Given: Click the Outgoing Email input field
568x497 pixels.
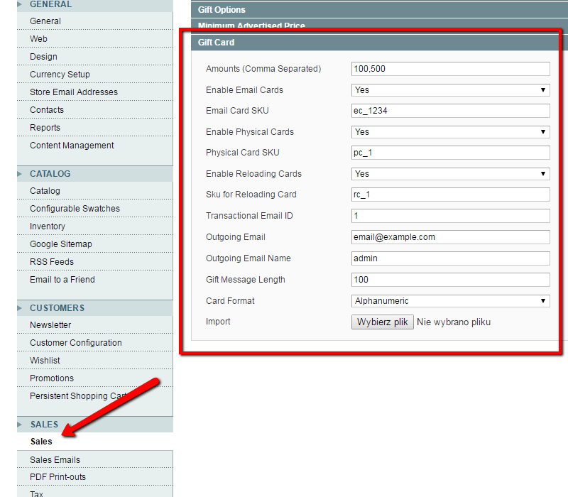Looking at the screenshot, I should click(x=450, y=237).
